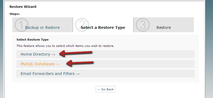Click red annotation arrow pointing at Home Directory

point(76,53)
